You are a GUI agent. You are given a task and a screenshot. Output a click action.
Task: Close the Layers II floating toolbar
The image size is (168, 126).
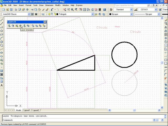pyautogui.click(x=45, y=22)
